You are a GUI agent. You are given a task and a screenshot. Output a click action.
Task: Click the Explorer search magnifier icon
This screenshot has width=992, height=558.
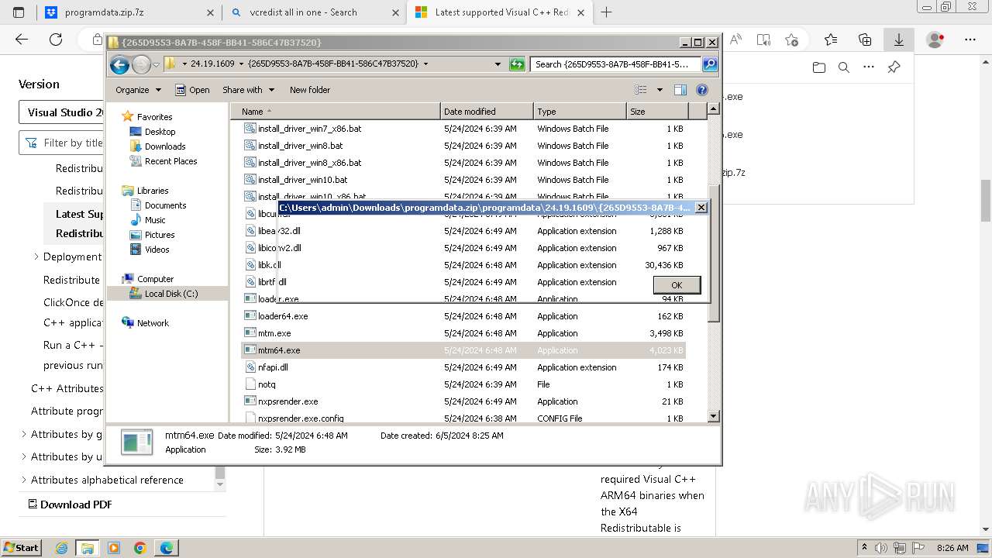pyautogui.click(x=709, y=64)
